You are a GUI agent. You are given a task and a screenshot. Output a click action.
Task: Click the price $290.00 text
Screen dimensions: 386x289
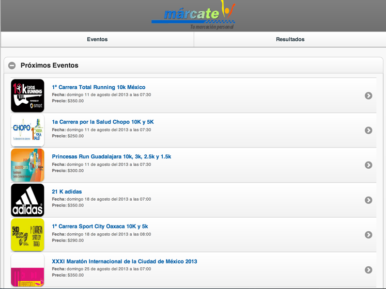tap(75, 240)
